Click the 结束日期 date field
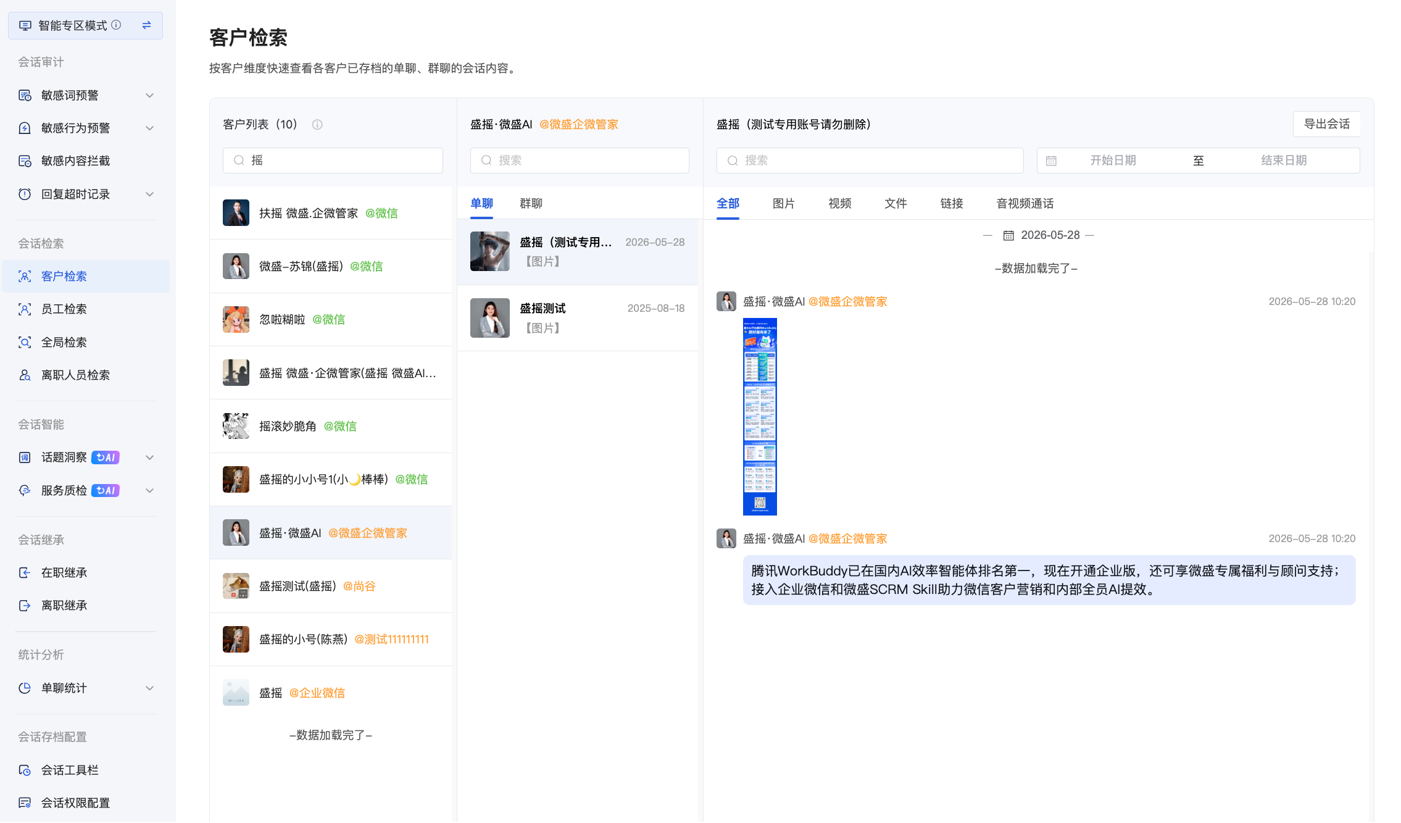 (x=1284, y=161)
